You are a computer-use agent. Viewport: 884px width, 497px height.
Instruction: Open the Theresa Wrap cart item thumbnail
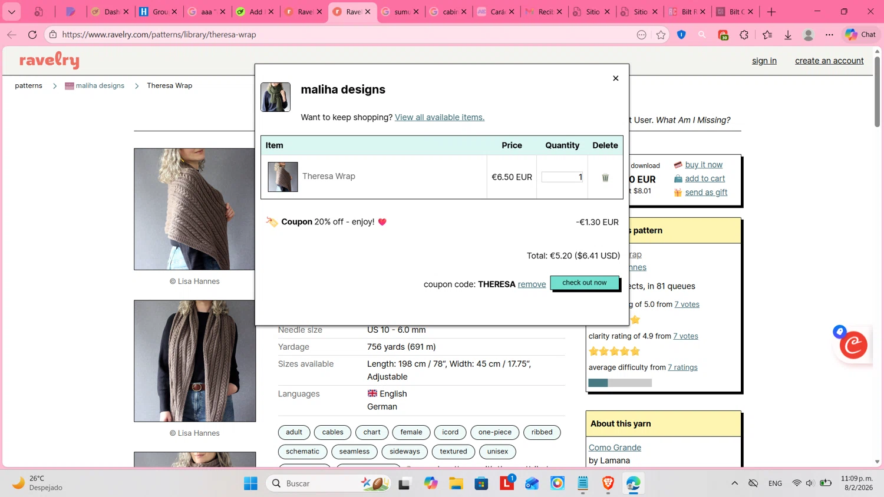[x=283, y=177]
